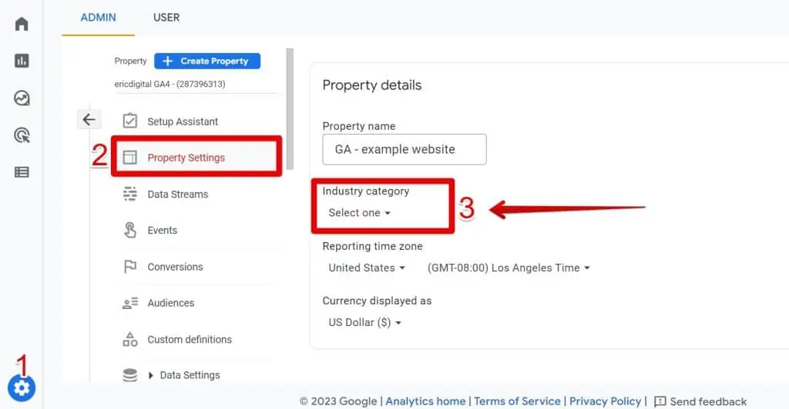Click the Create Property button
The width and height of the screenshot is (789, 409).
click(207, 61)
